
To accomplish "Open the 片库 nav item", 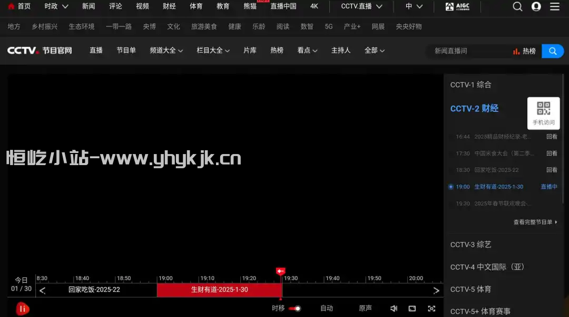I will [250, 51].
